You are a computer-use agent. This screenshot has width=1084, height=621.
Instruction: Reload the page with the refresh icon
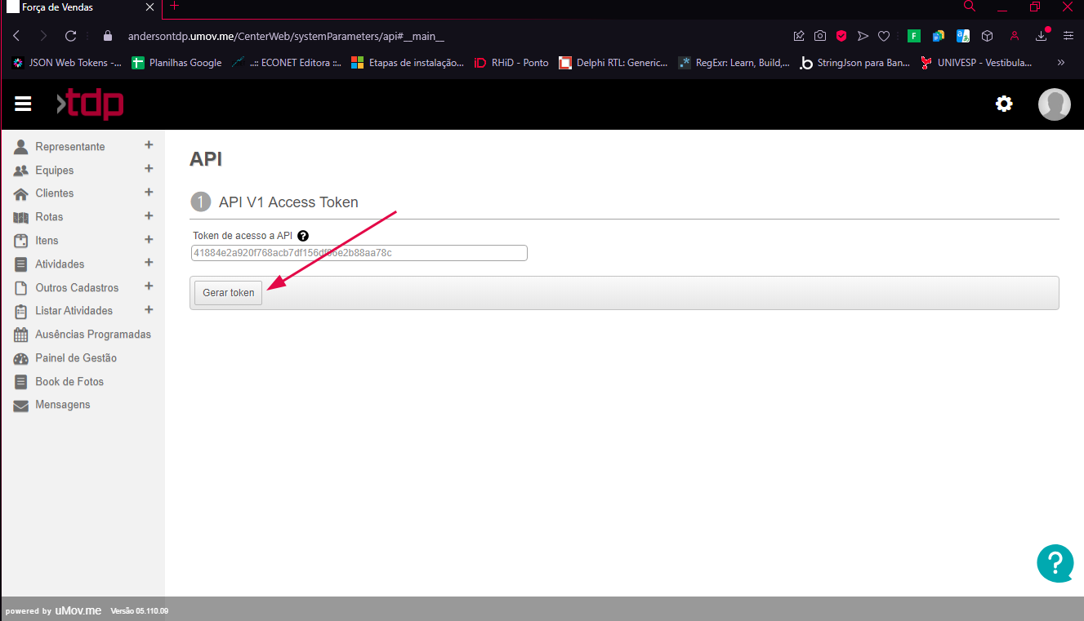(71, 36)
